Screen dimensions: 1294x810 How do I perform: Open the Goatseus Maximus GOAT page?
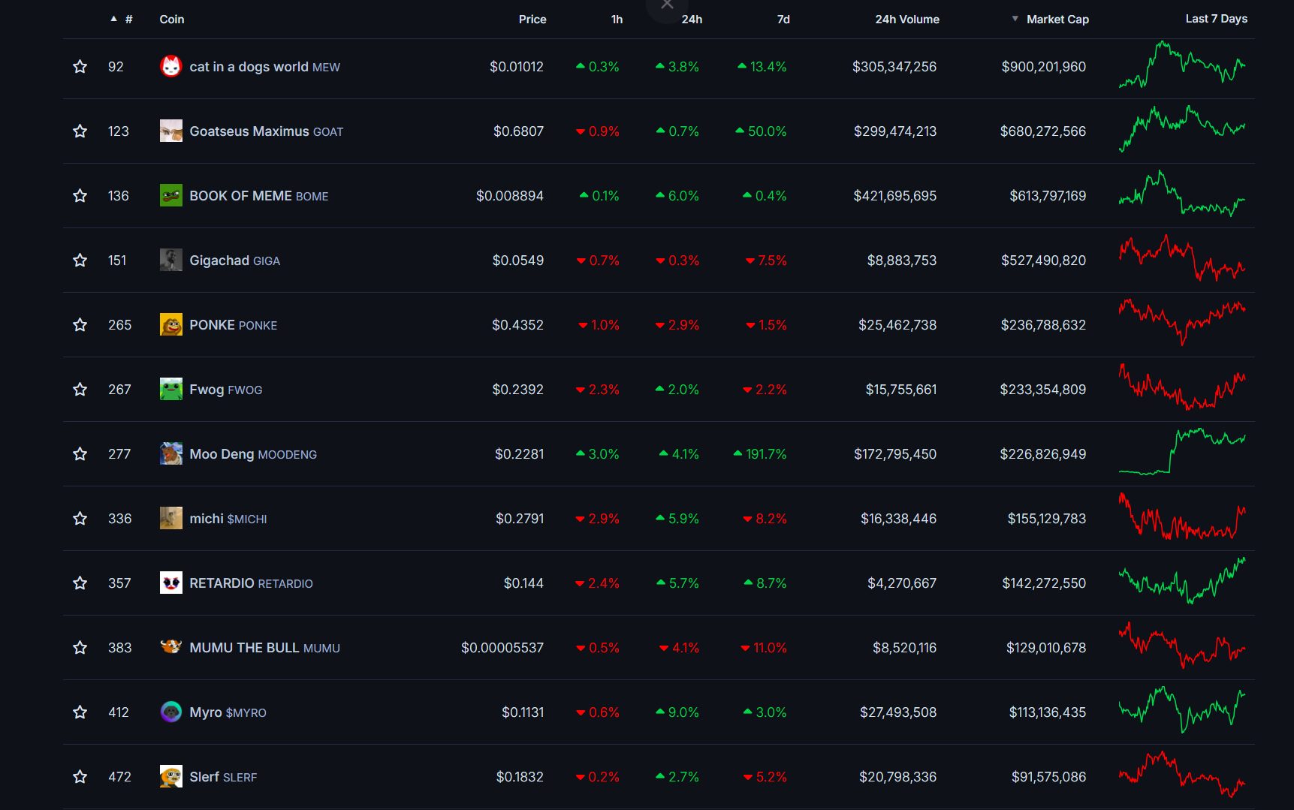point(266,131)
